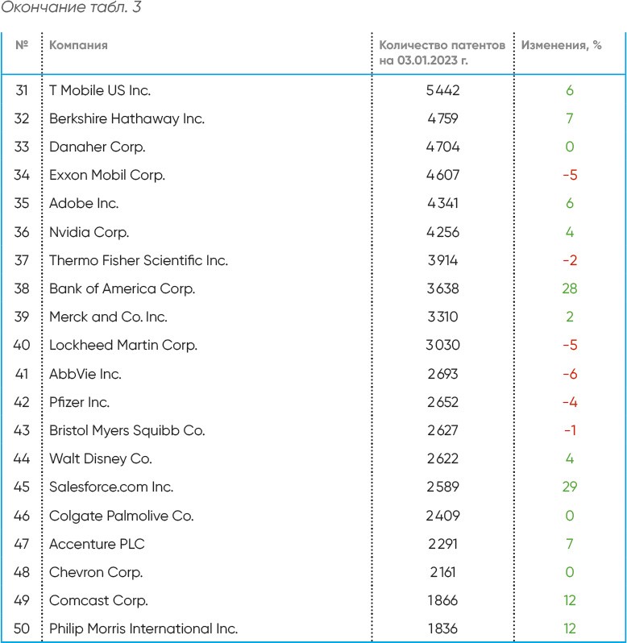Image resolution: width=627 pixels, height=643 pixels.
Task: Click the "Изменения, %" column header
Action: click(x=561, y=45)
